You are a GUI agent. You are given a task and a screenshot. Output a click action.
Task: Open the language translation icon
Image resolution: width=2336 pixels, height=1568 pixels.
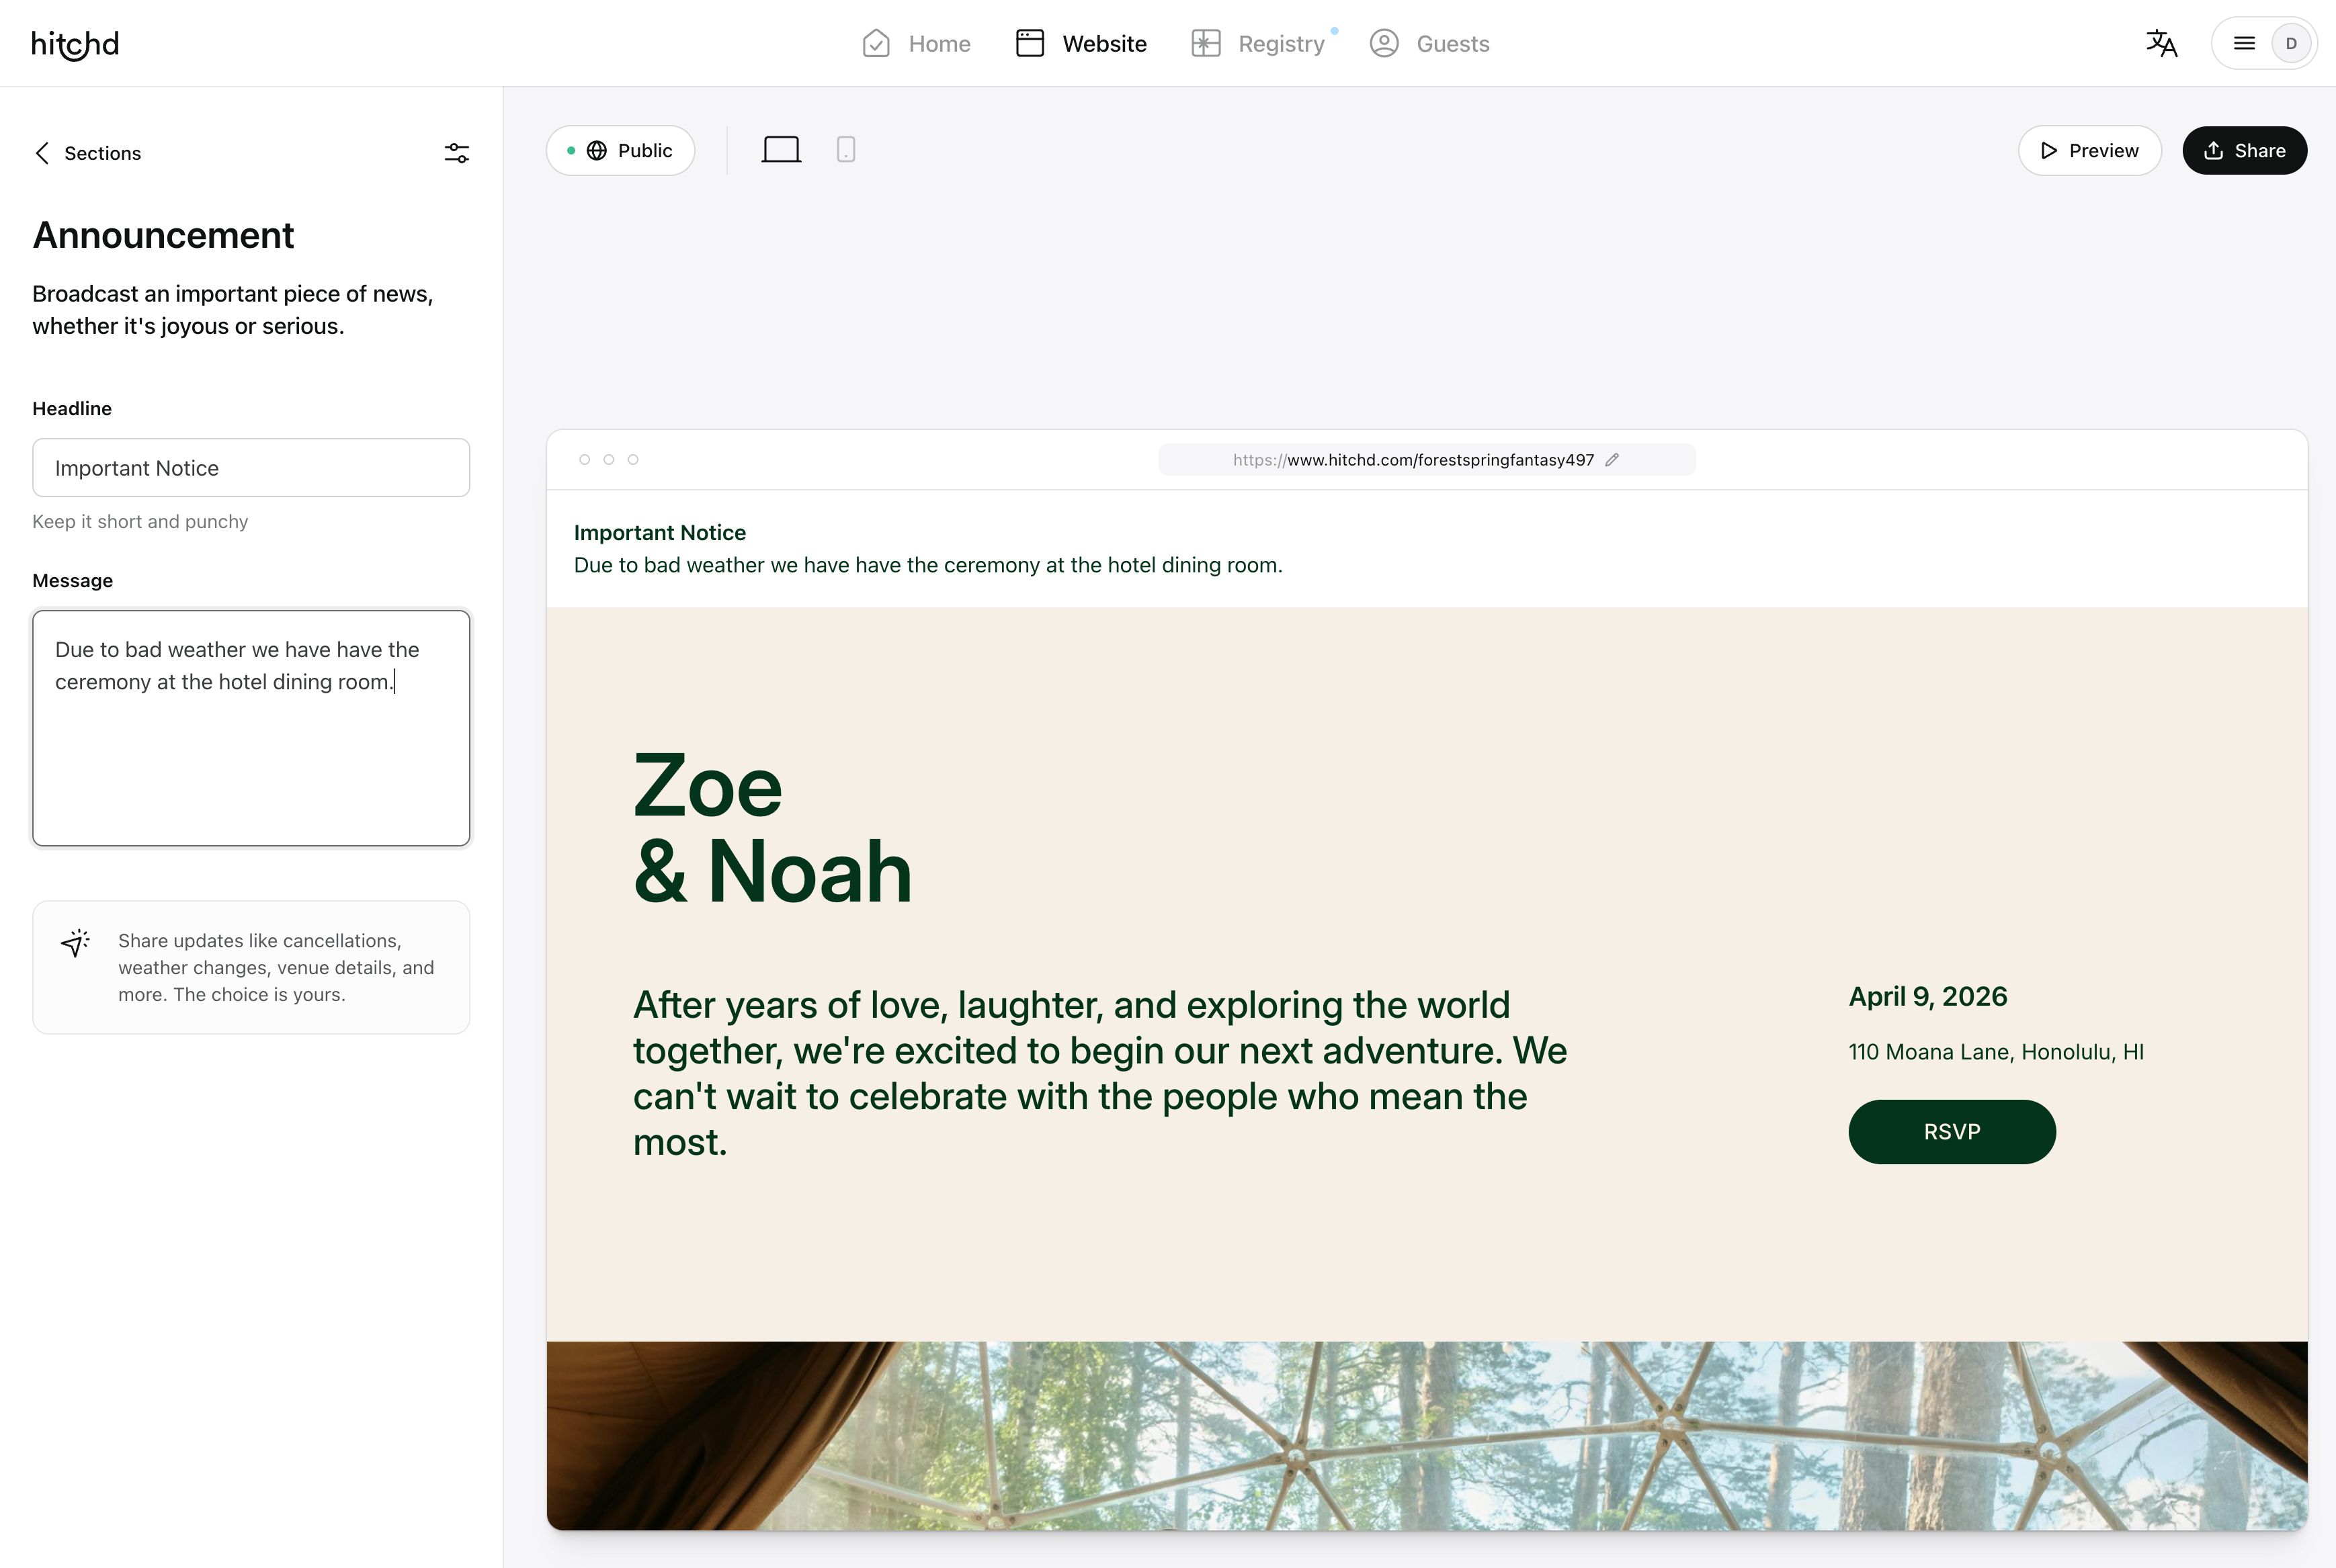2161,44
